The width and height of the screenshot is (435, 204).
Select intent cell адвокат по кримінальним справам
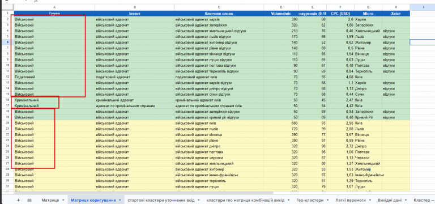tap(135, 106)
